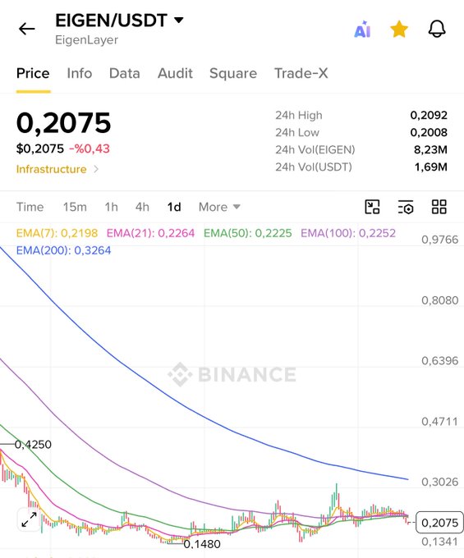Click the 0,1480 low price marker
The height and width of the screenshot is (558, 464).
click(x=202, y=544)
